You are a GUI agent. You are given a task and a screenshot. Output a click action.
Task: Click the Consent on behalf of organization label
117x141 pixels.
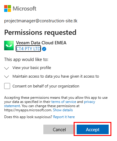46,86
